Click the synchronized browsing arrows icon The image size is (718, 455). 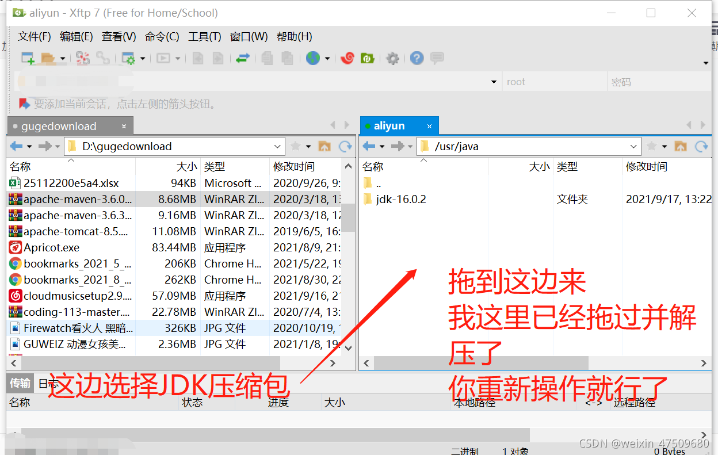242,58
